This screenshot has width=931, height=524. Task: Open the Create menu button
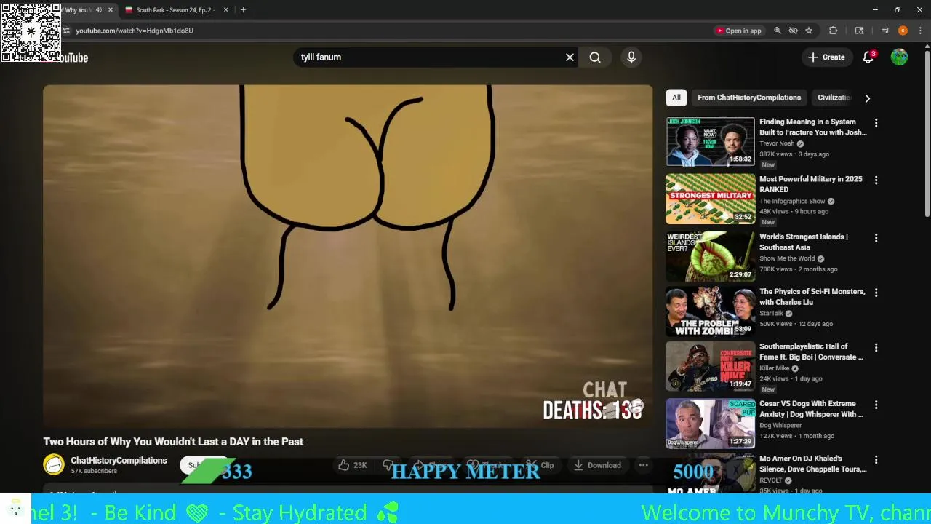[x=826, y=57]
